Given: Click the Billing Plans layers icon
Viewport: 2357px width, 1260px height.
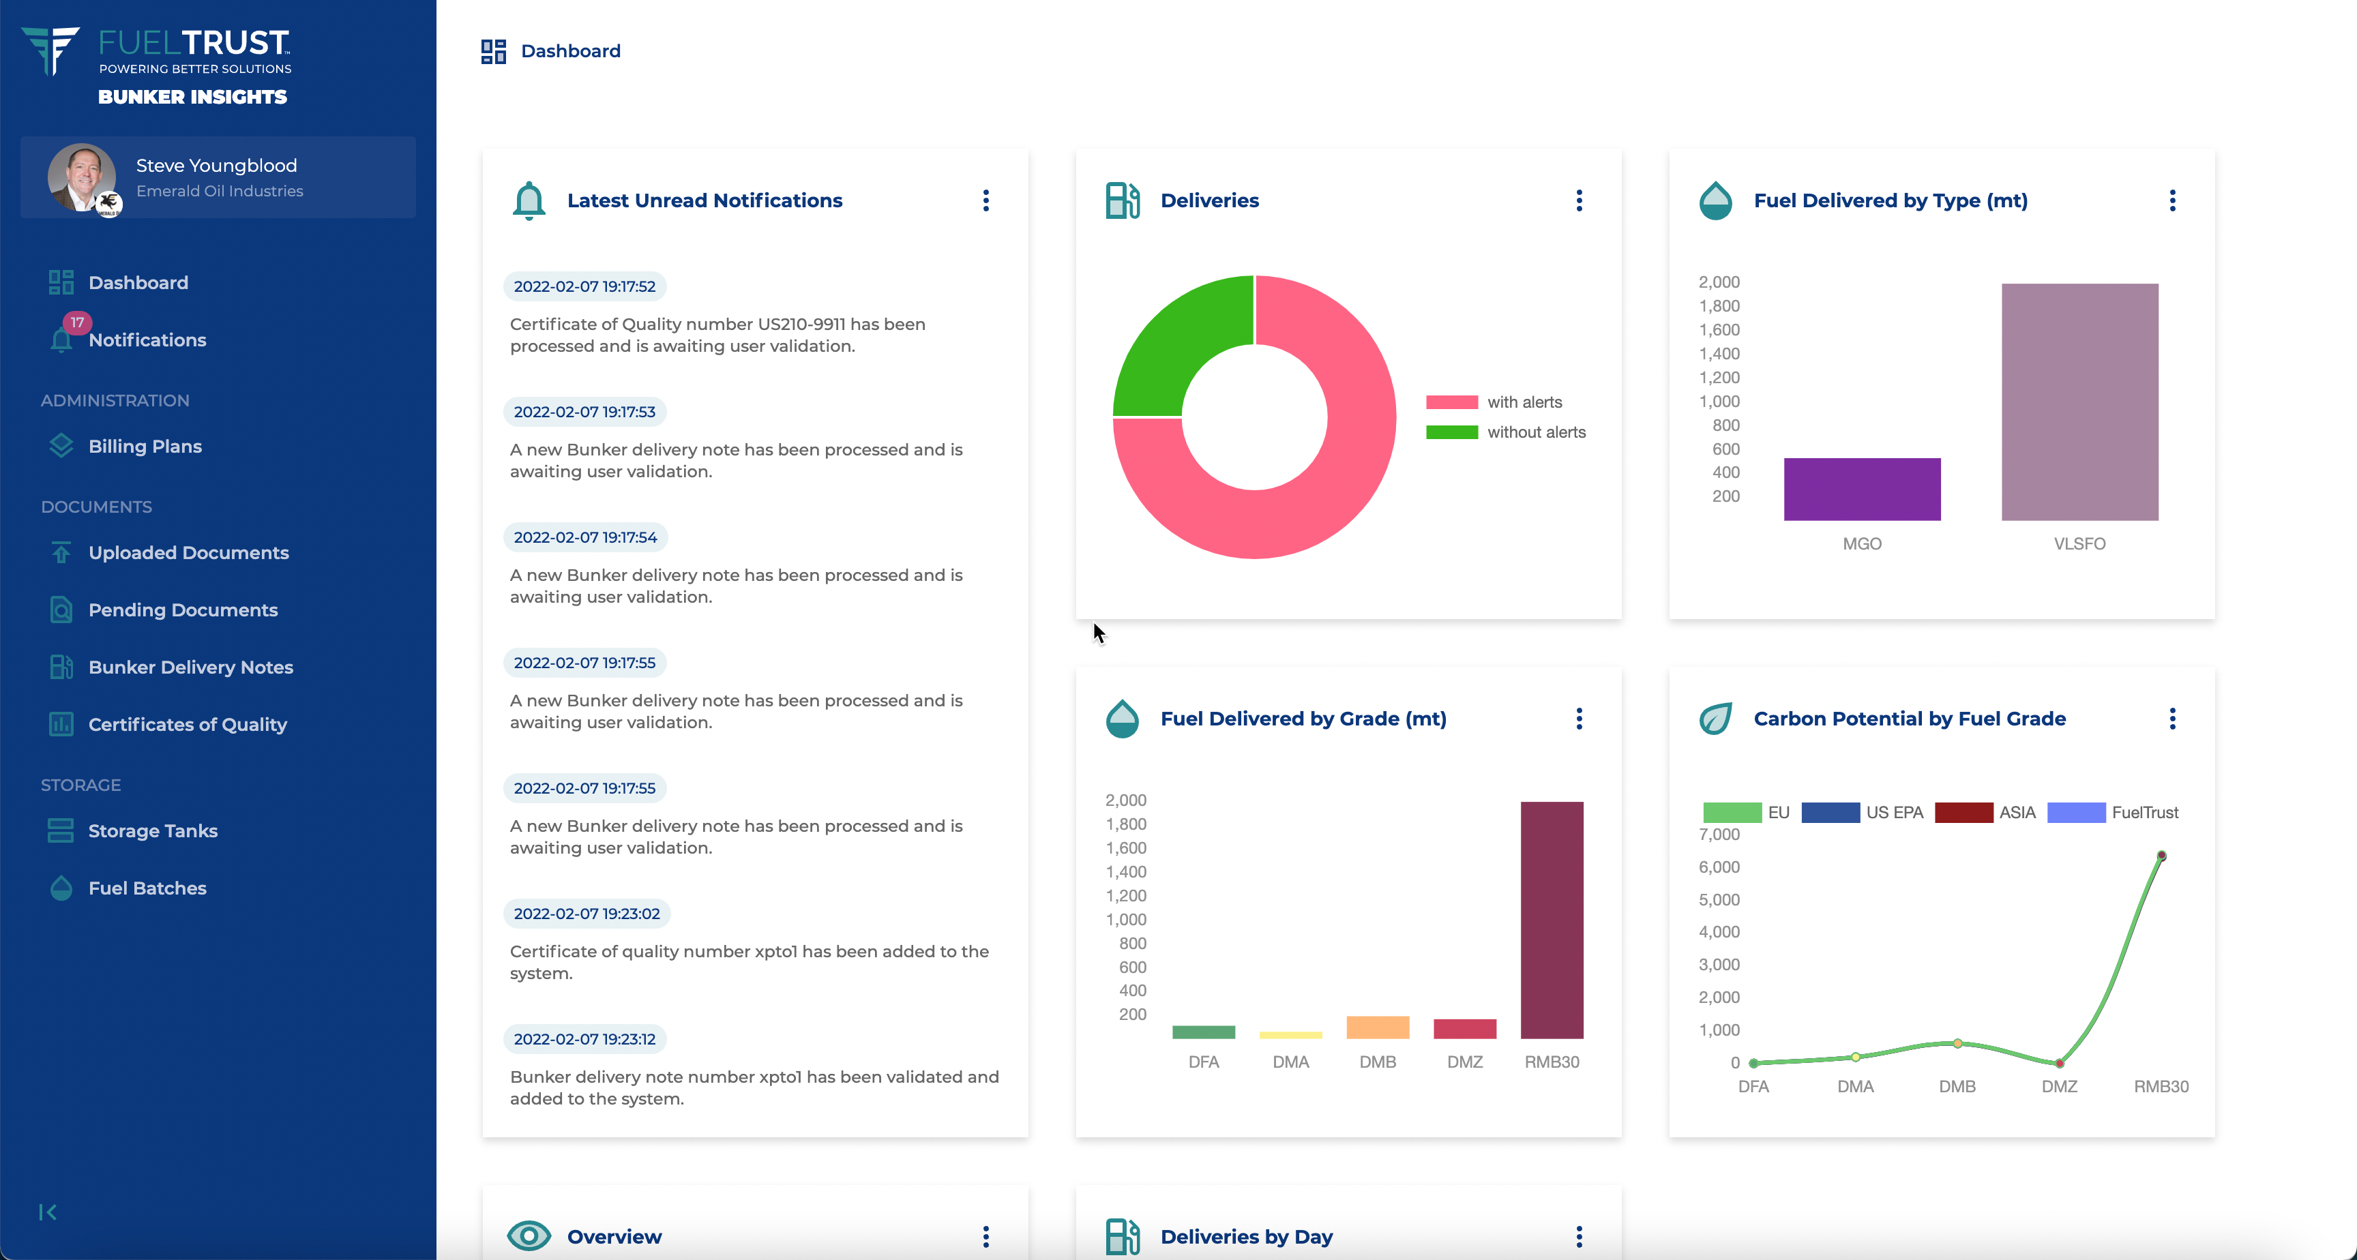Looking at the screenshot, I should pyautogui.click(x=61, y=446).
